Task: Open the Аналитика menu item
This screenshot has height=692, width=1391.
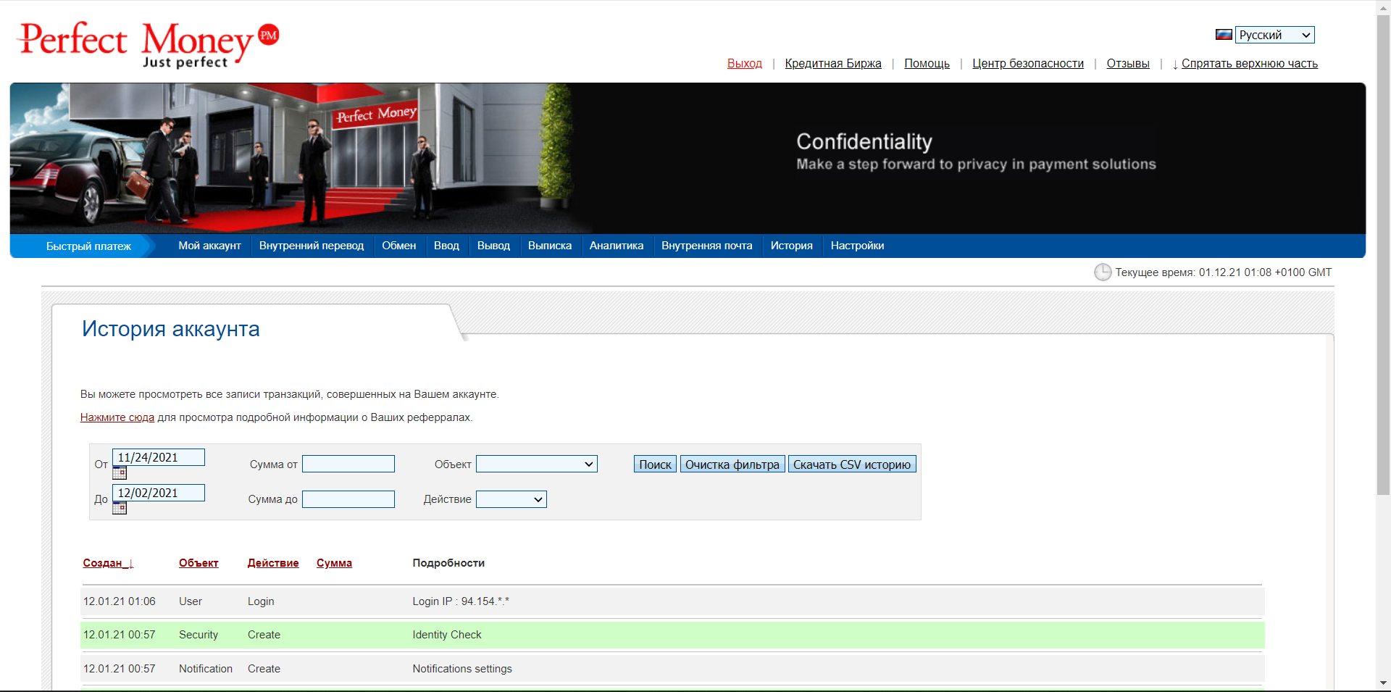Action: tap(617, 246)
